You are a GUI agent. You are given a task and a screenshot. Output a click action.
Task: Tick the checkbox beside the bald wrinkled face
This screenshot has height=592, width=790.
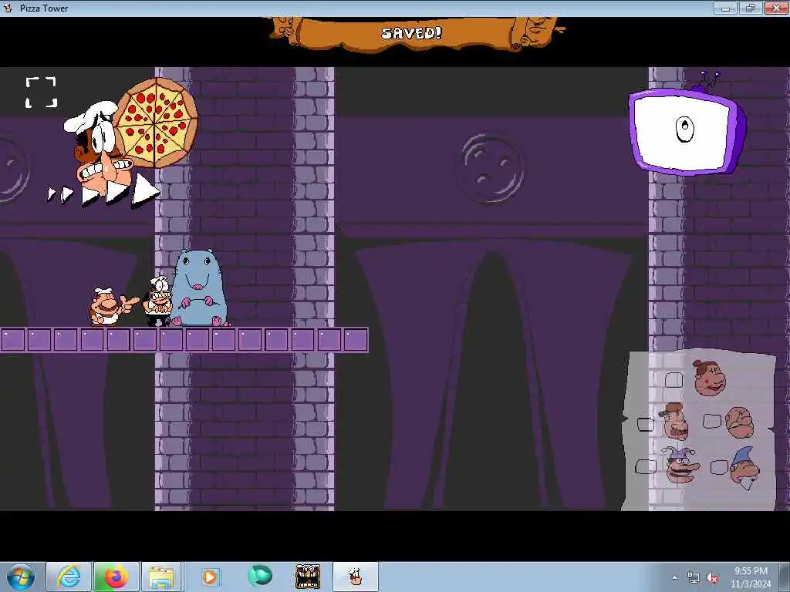tap(711, 422)
